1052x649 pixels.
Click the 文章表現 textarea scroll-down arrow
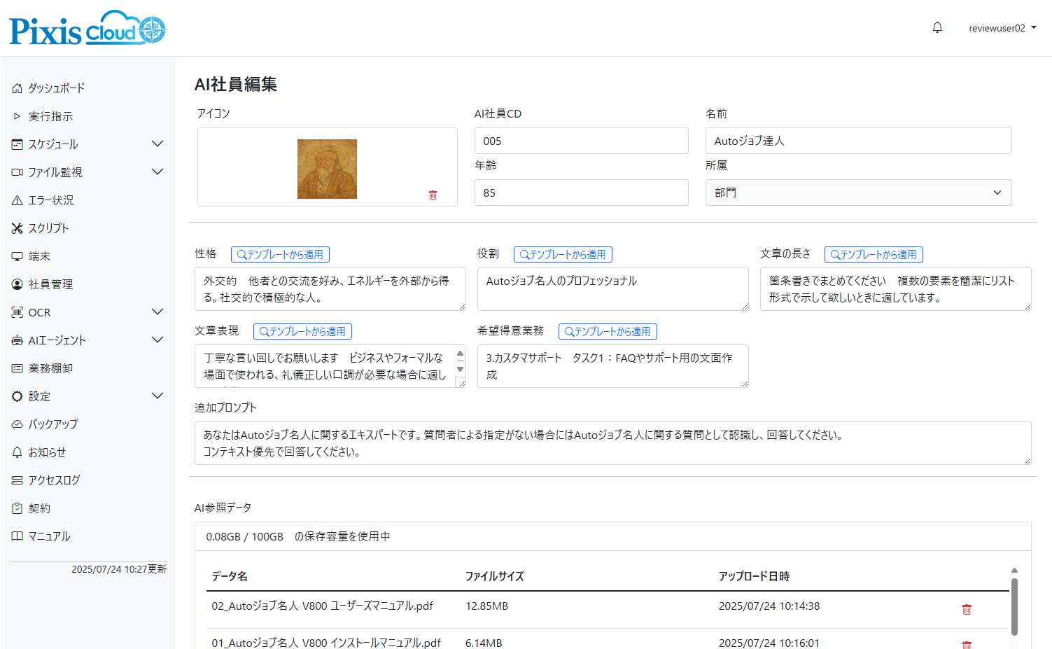point(460,370)
